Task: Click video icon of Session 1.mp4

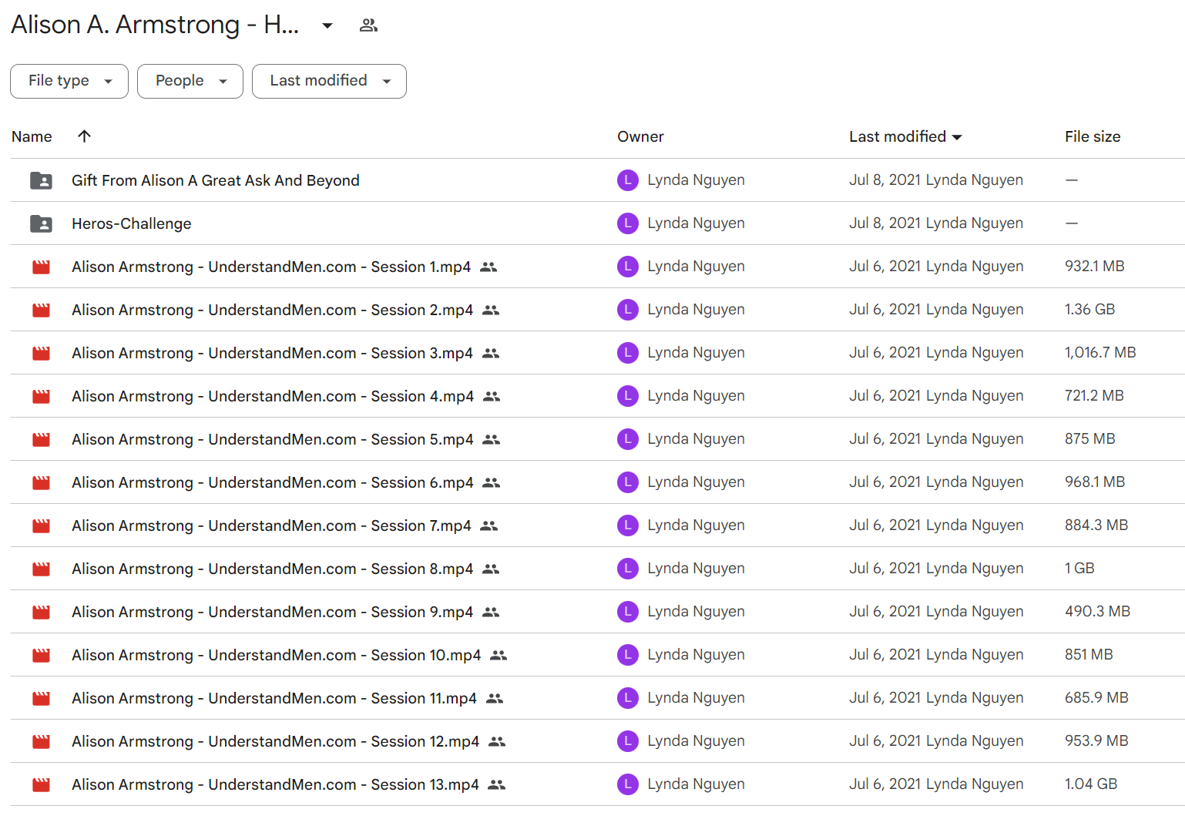Action: (41, 267)
